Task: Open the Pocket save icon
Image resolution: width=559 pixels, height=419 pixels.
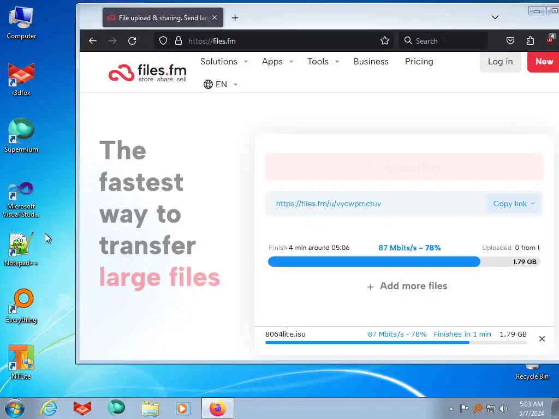Action: click(x=510, y=40)
